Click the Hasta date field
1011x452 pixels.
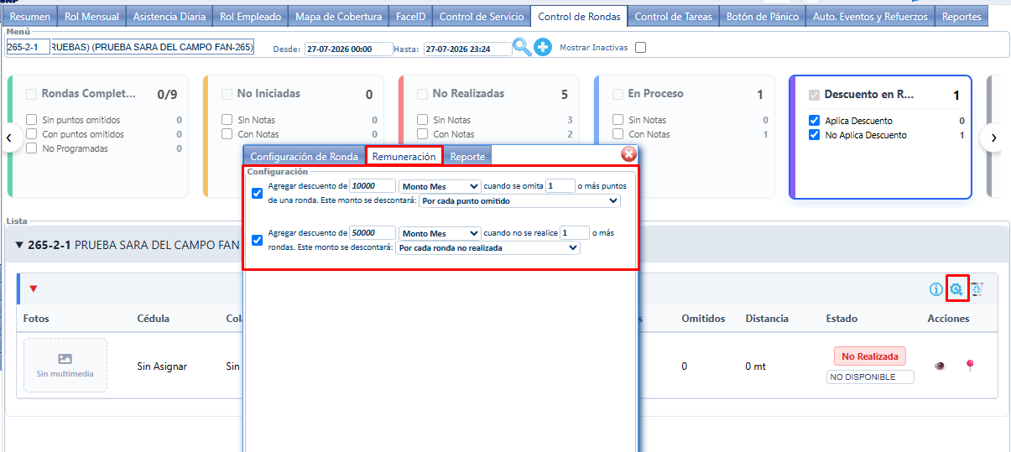467,49
